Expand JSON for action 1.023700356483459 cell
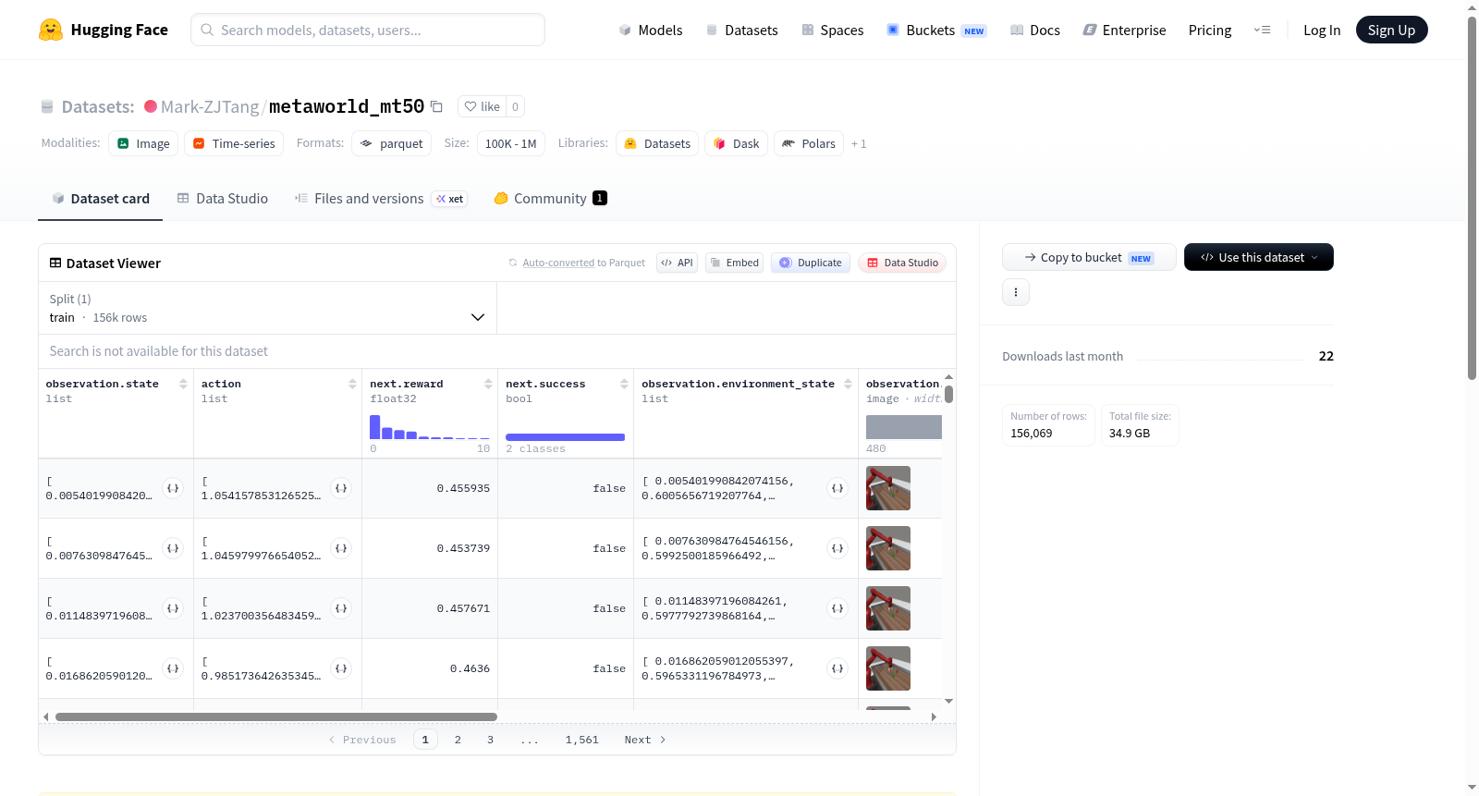Screen dimensions: 1479x796 tap(341, 608)
